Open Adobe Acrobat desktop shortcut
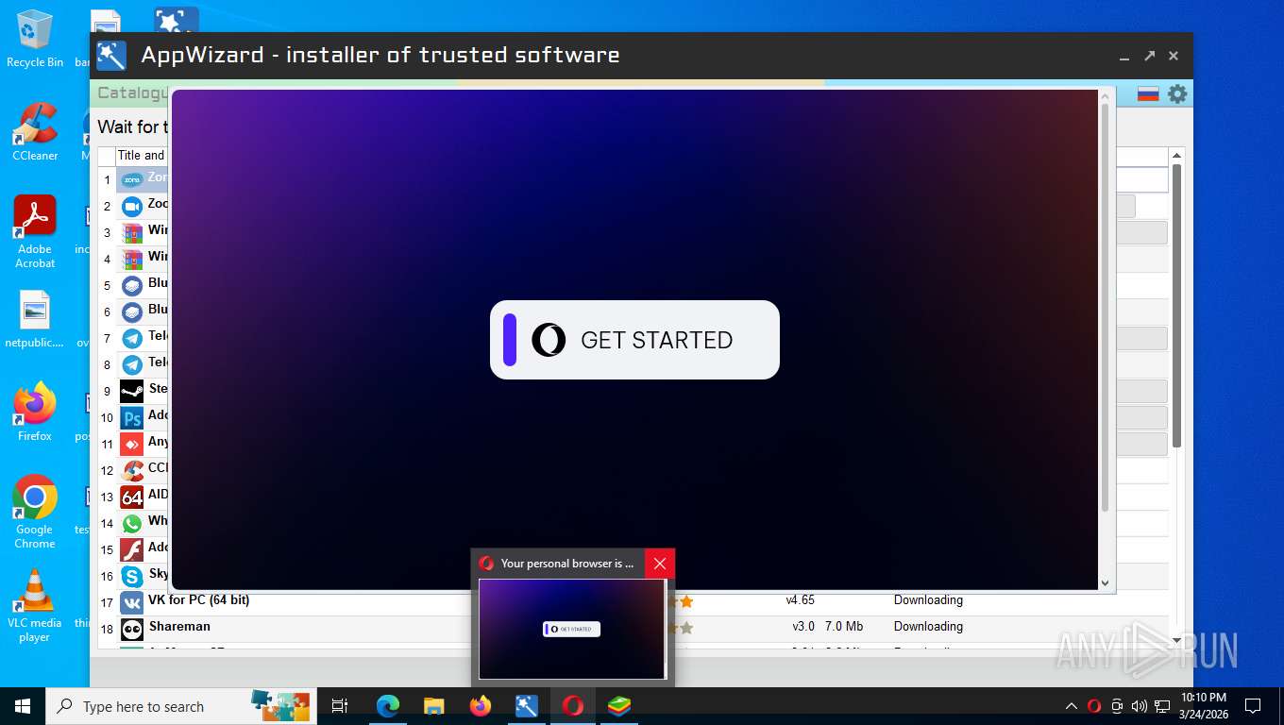 click(x=35, y=232)
